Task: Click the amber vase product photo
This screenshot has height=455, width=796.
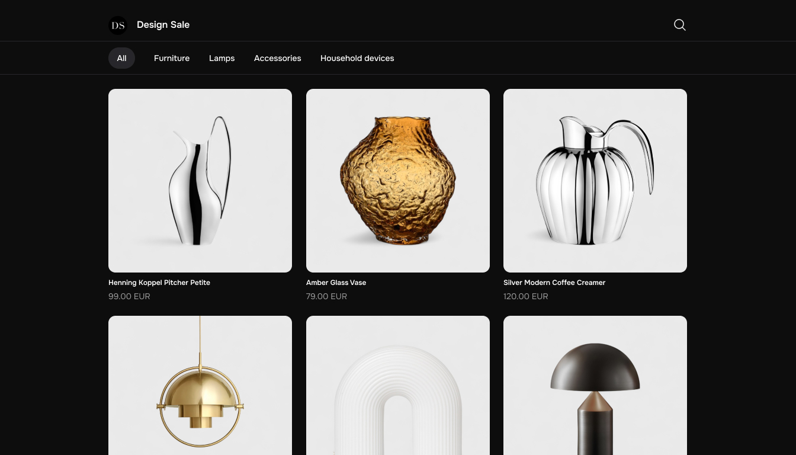Action: click(397, 180)
